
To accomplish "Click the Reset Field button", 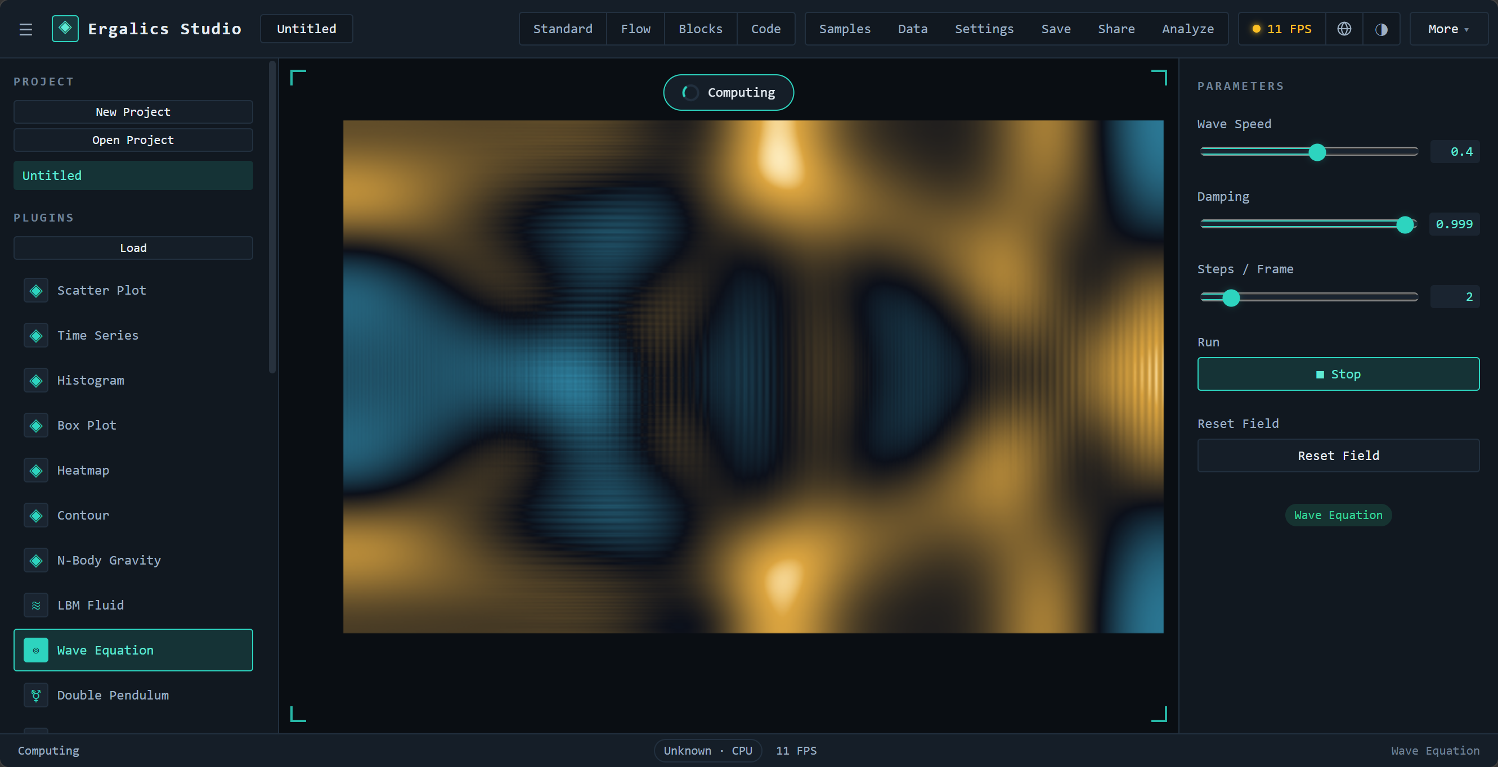I will 1338,455.
